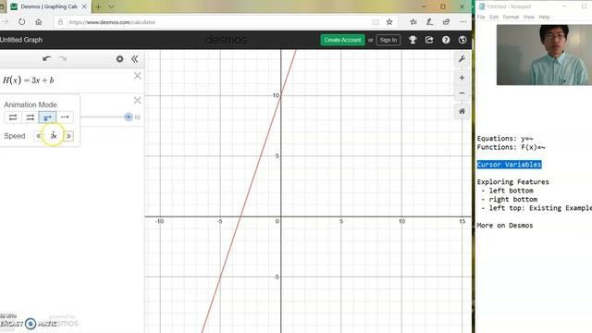
Task: Open browser settings and more menu
Action: tap(463, 22)
